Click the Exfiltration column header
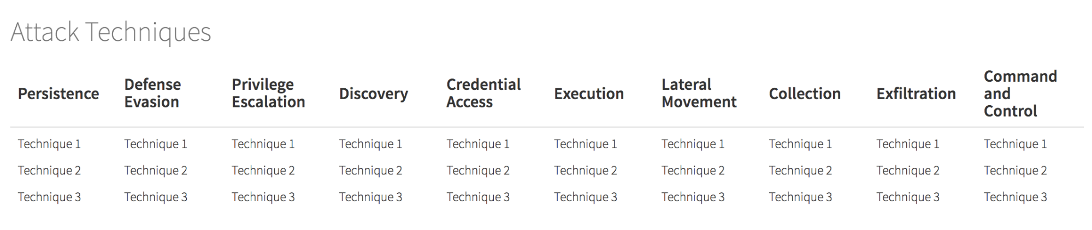 [x=916, y=94]
